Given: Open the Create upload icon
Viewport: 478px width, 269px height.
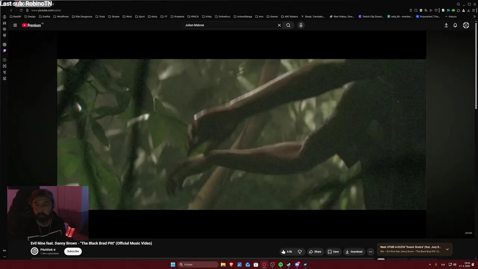Looking at the screenshot, I should coord(446,25).
